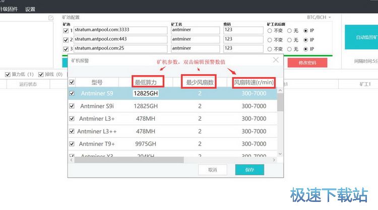This screenshot has width=378, height=210.
Task: Click pool 1 worker name field antminer
Action: [195, 30]
